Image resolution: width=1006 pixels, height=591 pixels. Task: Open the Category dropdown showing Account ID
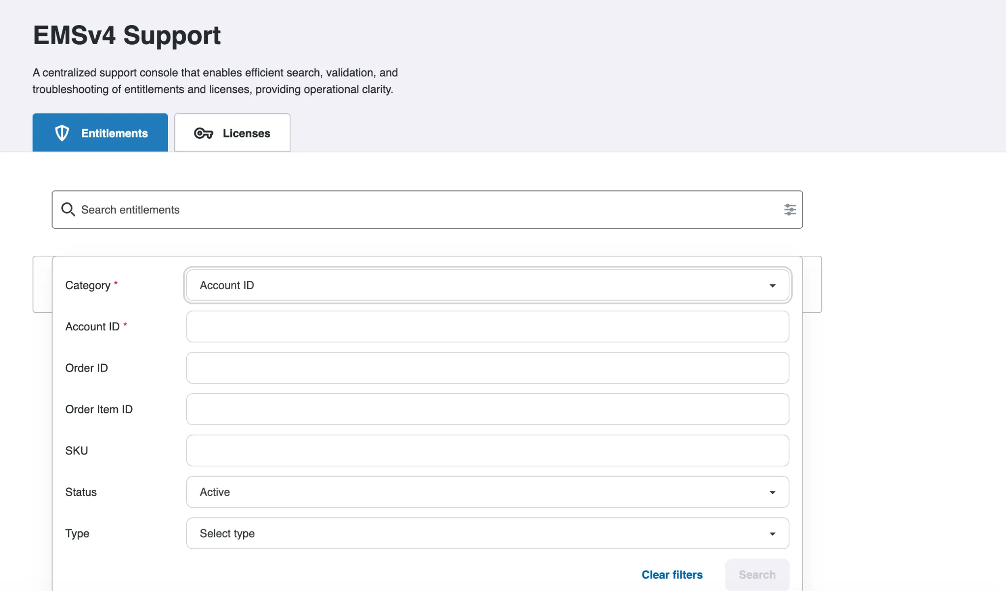tap(488, 285)
